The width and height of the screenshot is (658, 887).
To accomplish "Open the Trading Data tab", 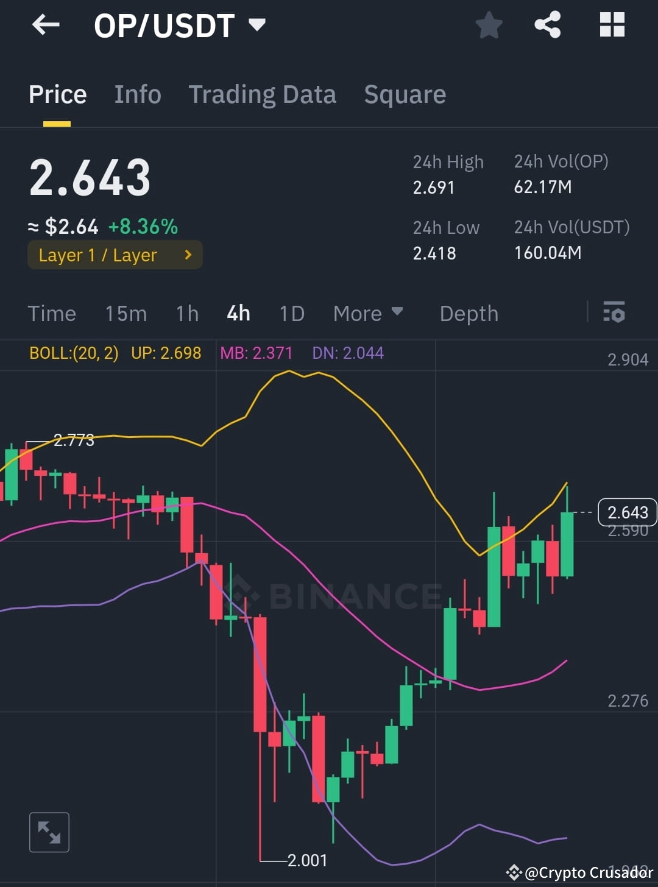I will tap(263, 94).
